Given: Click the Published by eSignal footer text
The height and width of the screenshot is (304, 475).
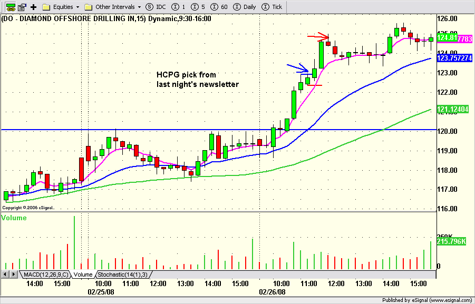Looking at the screenshot, I should pos(427,300).
